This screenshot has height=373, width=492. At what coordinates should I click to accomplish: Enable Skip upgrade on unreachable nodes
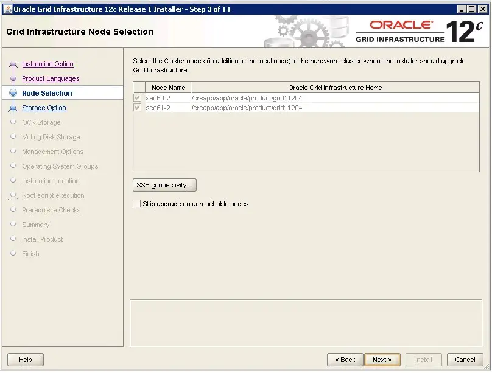click(x=136, y=204)
